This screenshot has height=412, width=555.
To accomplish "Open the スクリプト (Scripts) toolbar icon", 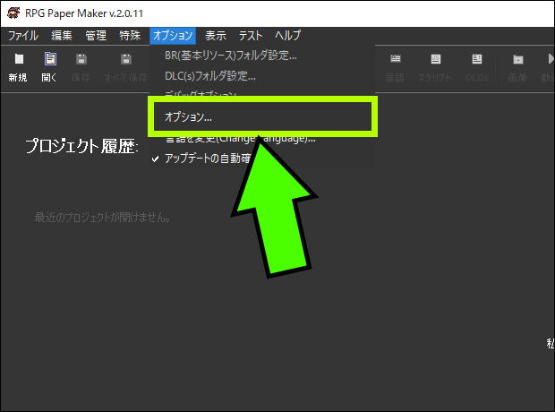I will [x=435, y=66].
